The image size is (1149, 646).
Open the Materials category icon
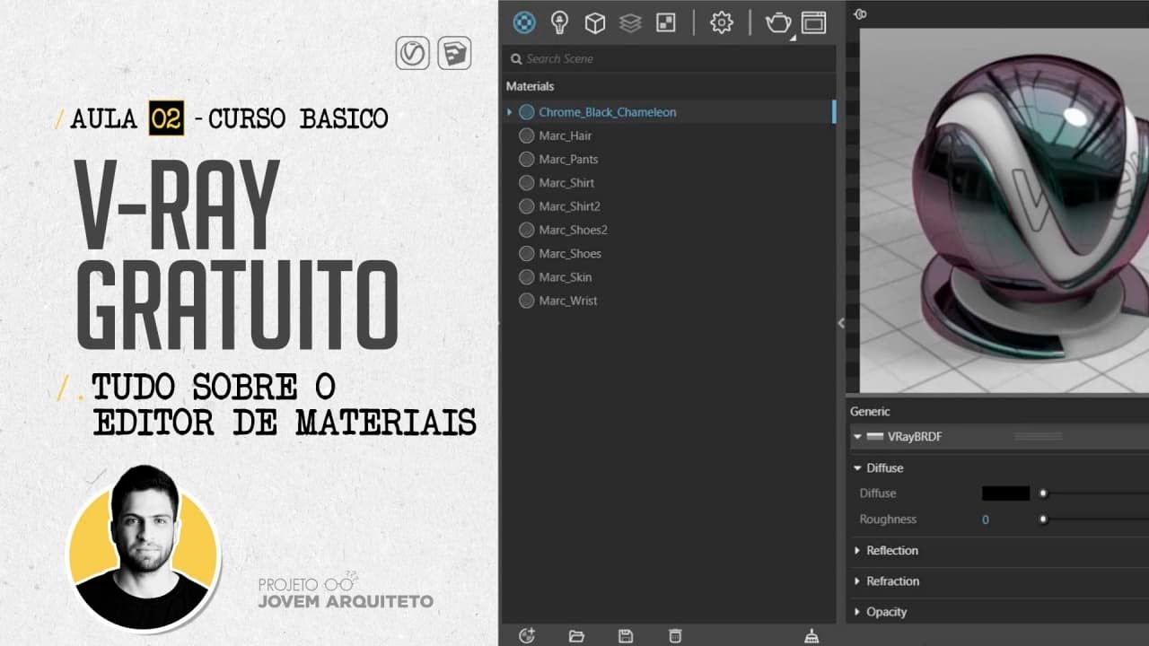(x=524, y=22)
